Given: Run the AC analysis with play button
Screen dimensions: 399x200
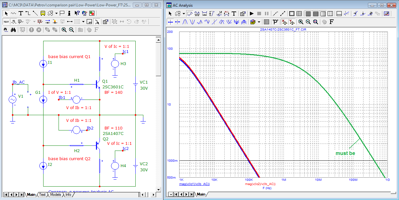Looking at the screenshot, I should (x=251, y=14).
